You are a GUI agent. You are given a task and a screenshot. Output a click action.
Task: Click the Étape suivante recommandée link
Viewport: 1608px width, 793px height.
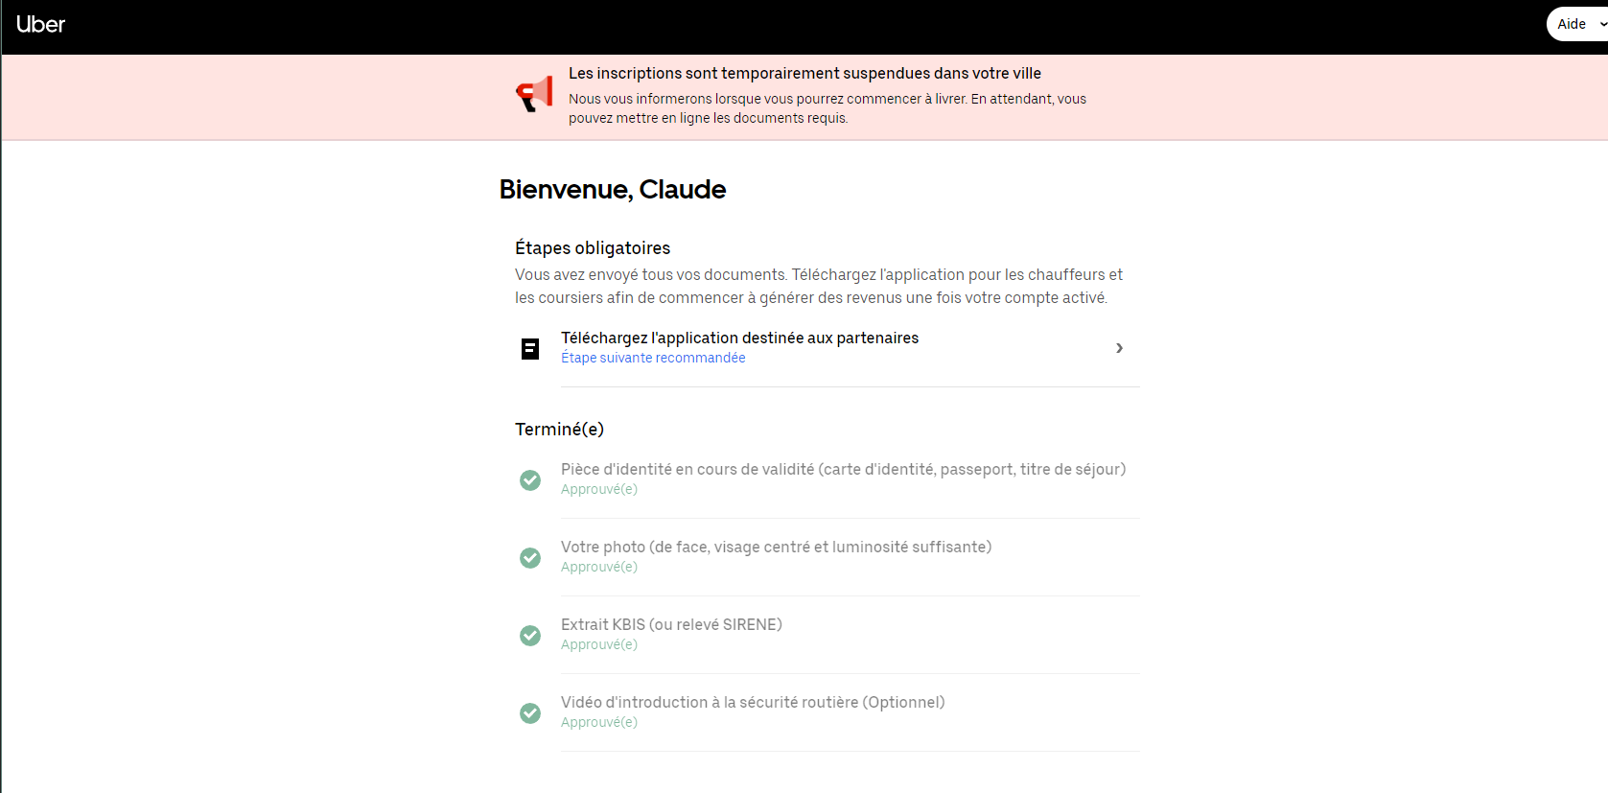pos(653,358)
